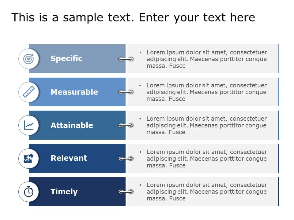
Task: Select the Timely heading label
Action: (x=64, y=192)
